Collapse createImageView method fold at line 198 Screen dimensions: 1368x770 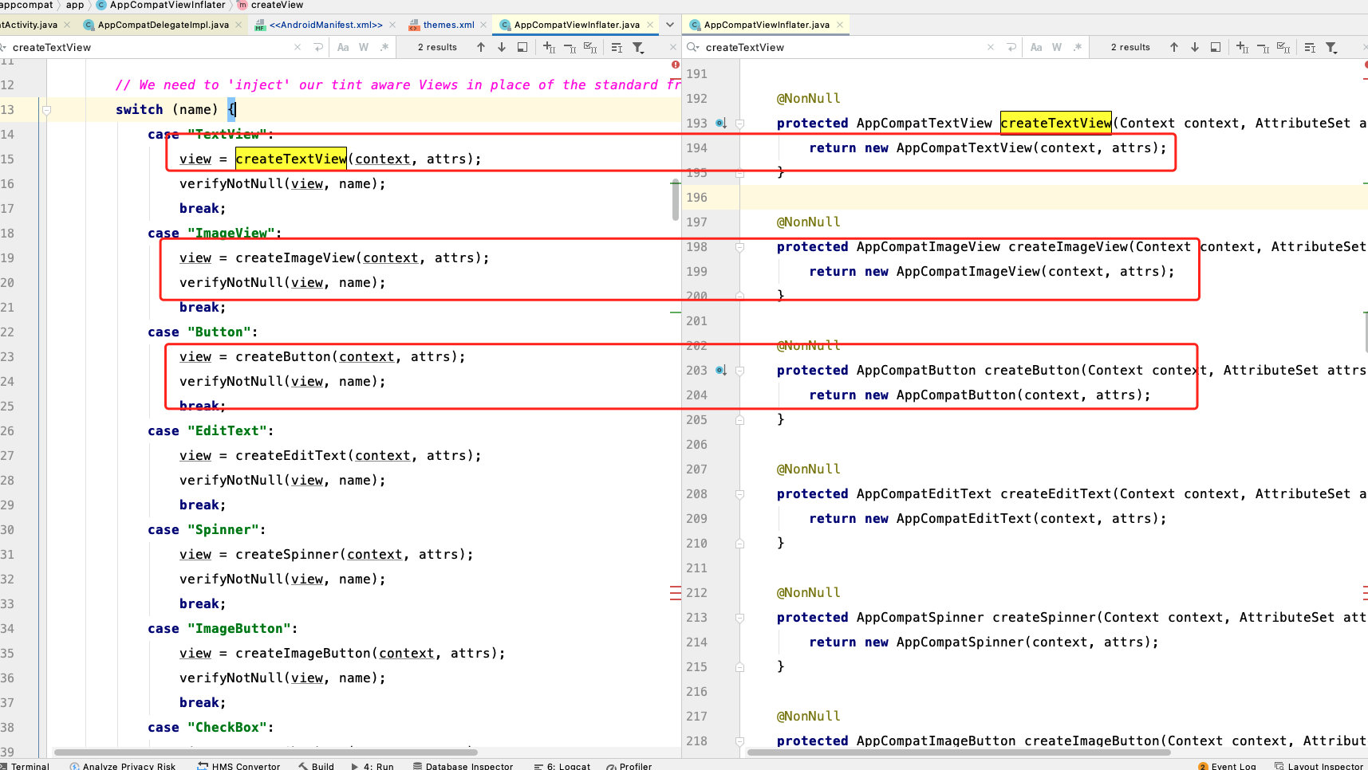739,247
